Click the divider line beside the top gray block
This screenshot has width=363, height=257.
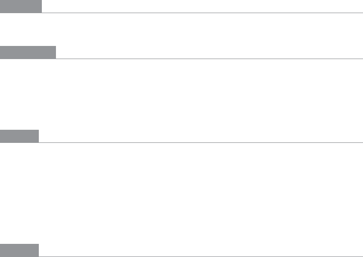(x=202, y=13)
